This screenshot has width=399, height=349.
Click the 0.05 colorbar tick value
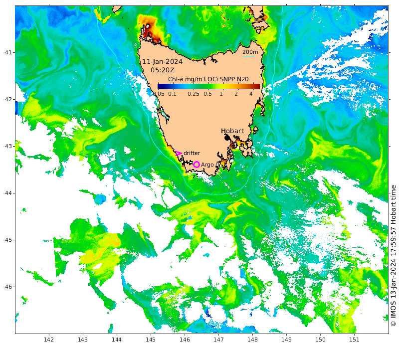pos(159,94)
